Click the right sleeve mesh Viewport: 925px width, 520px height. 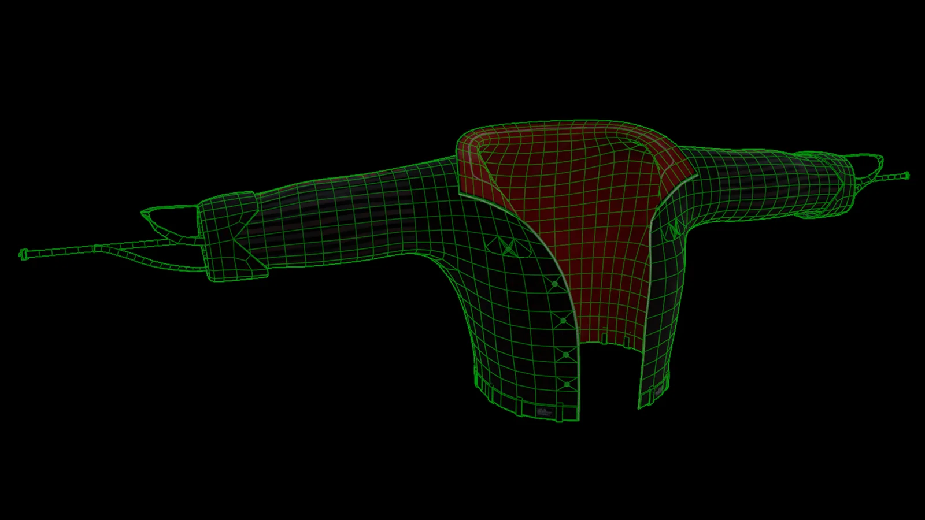(752, 185)
